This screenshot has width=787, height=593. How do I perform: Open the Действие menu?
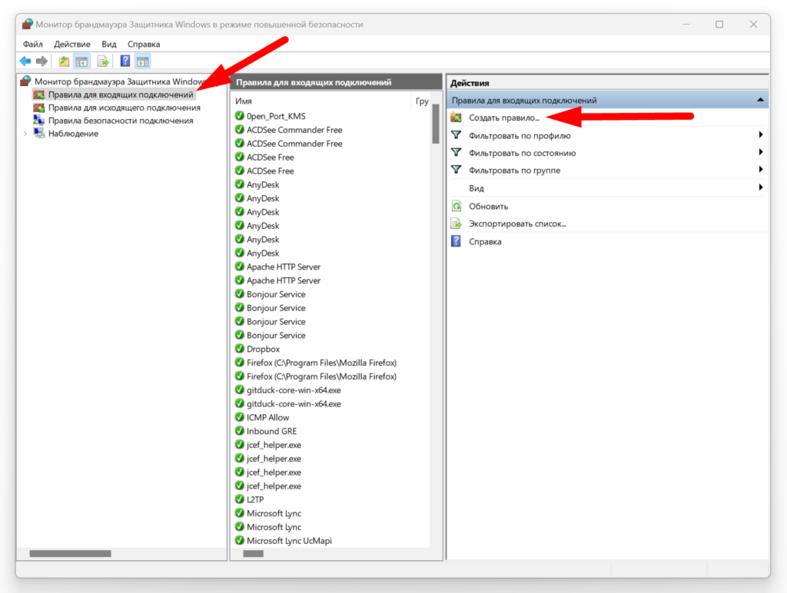point(72,44)
